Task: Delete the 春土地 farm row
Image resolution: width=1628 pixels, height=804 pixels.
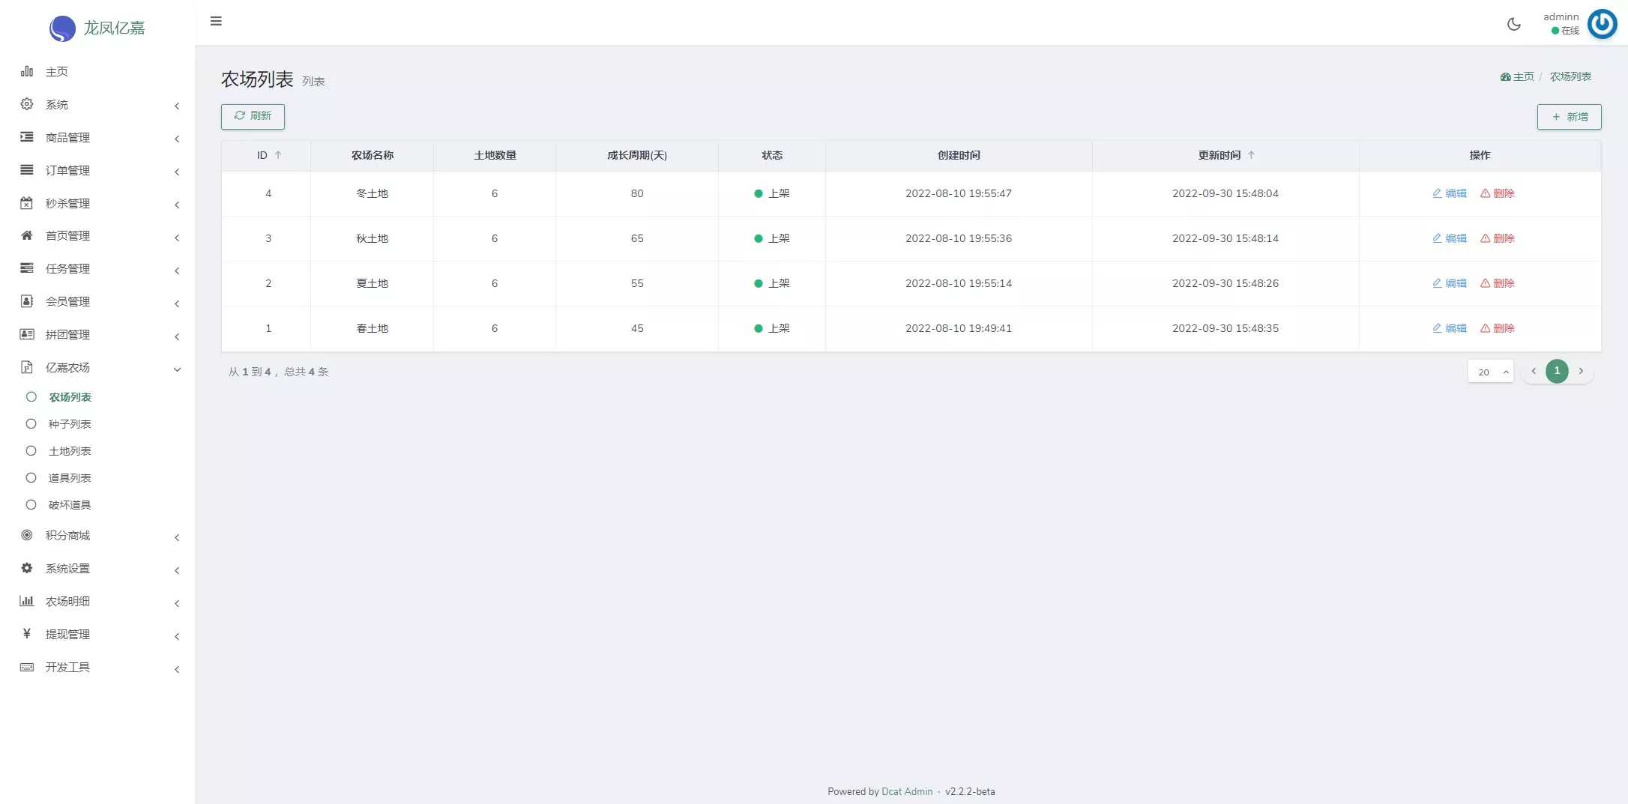Action: pyautogui.click(x=1497, y=328)
